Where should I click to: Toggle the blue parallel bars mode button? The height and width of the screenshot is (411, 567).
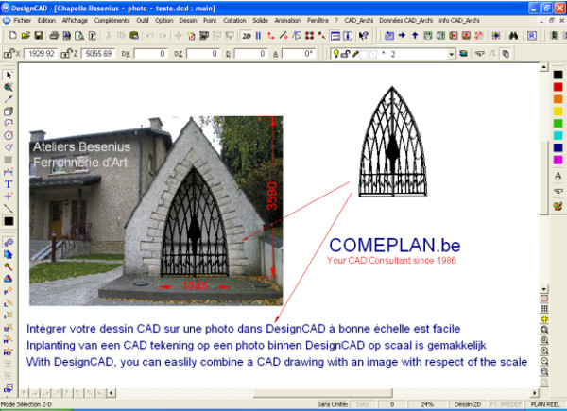click(x=258, y=35)
